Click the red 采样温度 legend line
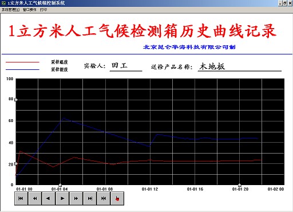 point(22,62)
